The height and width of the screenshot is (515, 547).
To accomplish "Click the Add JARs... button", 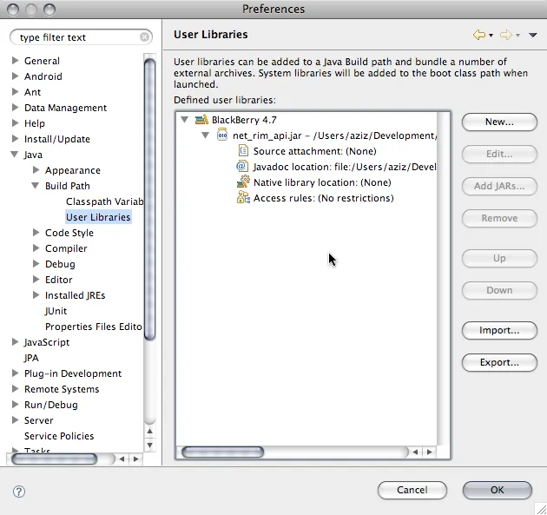I will pyautogui.click(x=499, y=187).
